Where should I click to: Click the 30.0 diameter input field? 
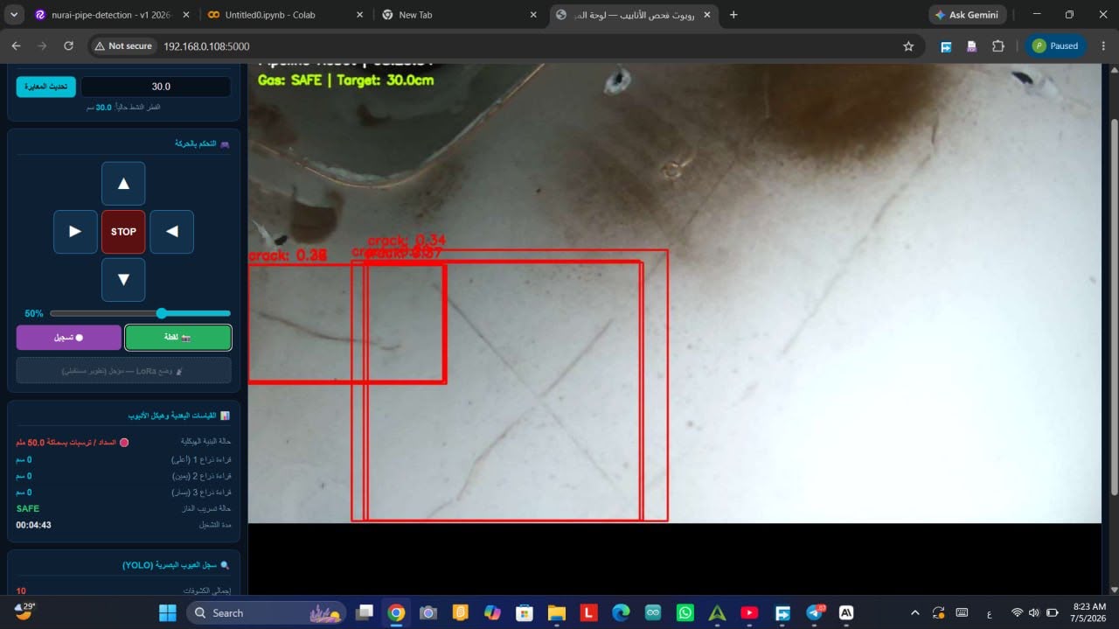coord(156,87)
